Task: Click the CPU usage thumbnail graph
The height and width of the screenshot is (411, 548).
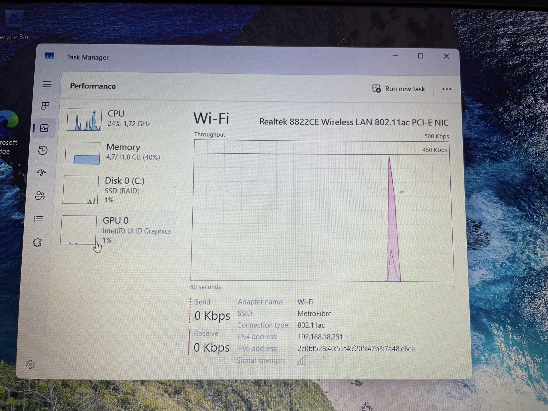Action: 84,120
